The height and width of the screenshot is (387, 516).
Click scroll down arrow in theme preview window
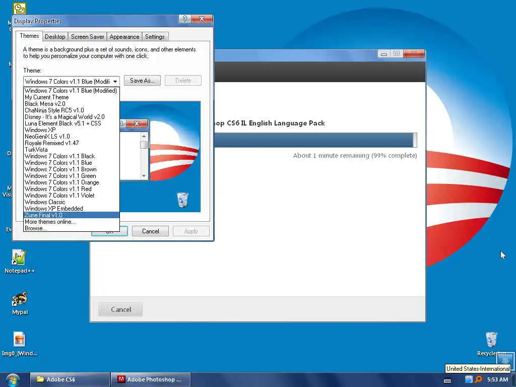click(144, 176)
